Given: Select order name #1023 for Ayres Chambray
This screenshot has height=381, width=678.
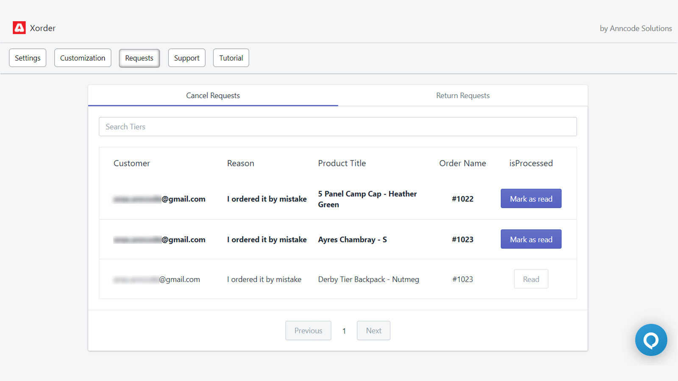Looking at the screenshot, I should tap(463, 239).
